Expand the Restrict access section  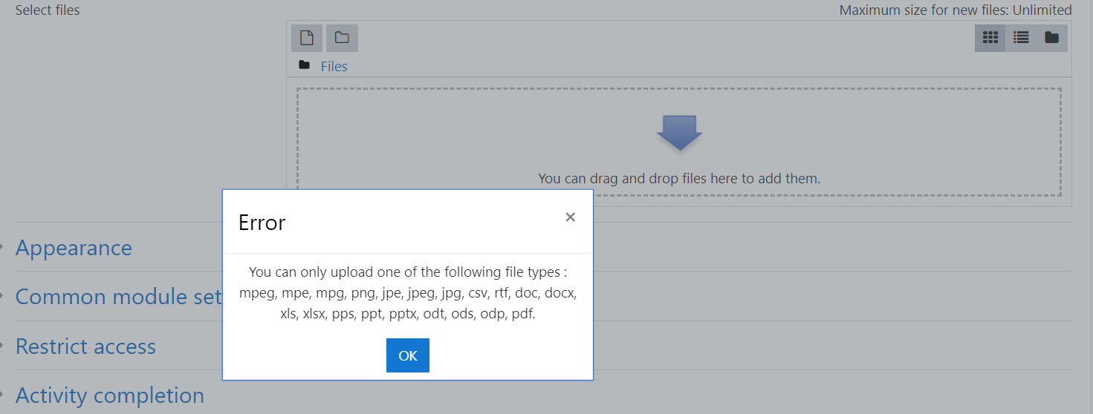(x=85, y=346)
